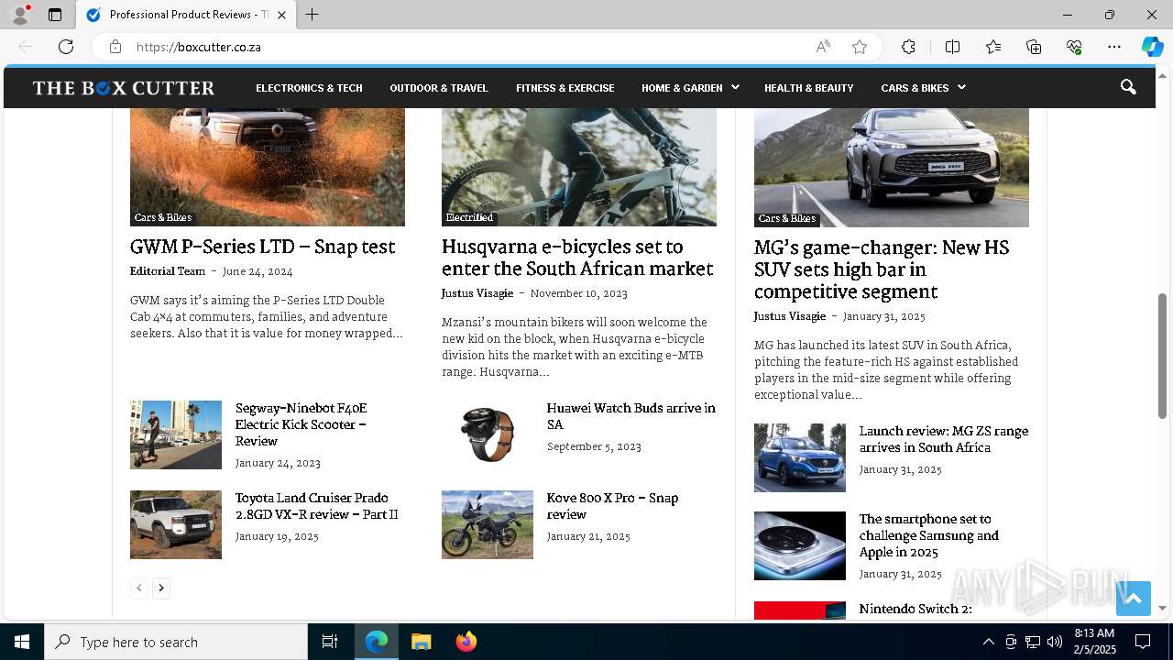Screen dimensions: 1173x660
Task: Toggle Read aloud icon in address bar
Action: click(x=823, y=47)
